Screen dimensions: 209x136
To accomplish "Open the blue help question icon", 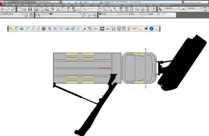I will (x=151, y=29).
